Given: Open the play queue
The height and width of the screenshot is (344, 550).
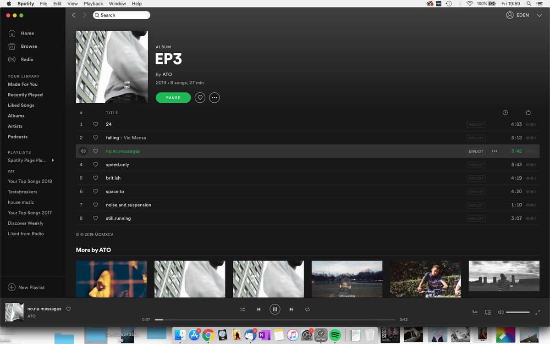Looking at the screenshot, I should (x=475, y=312).
